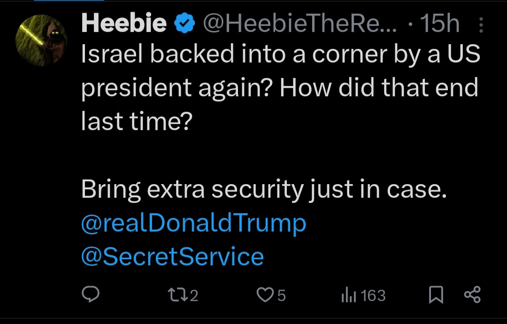This screenshot has height=324, width=507.
Task: Click the 163 views count
Action: click(373, 295)
